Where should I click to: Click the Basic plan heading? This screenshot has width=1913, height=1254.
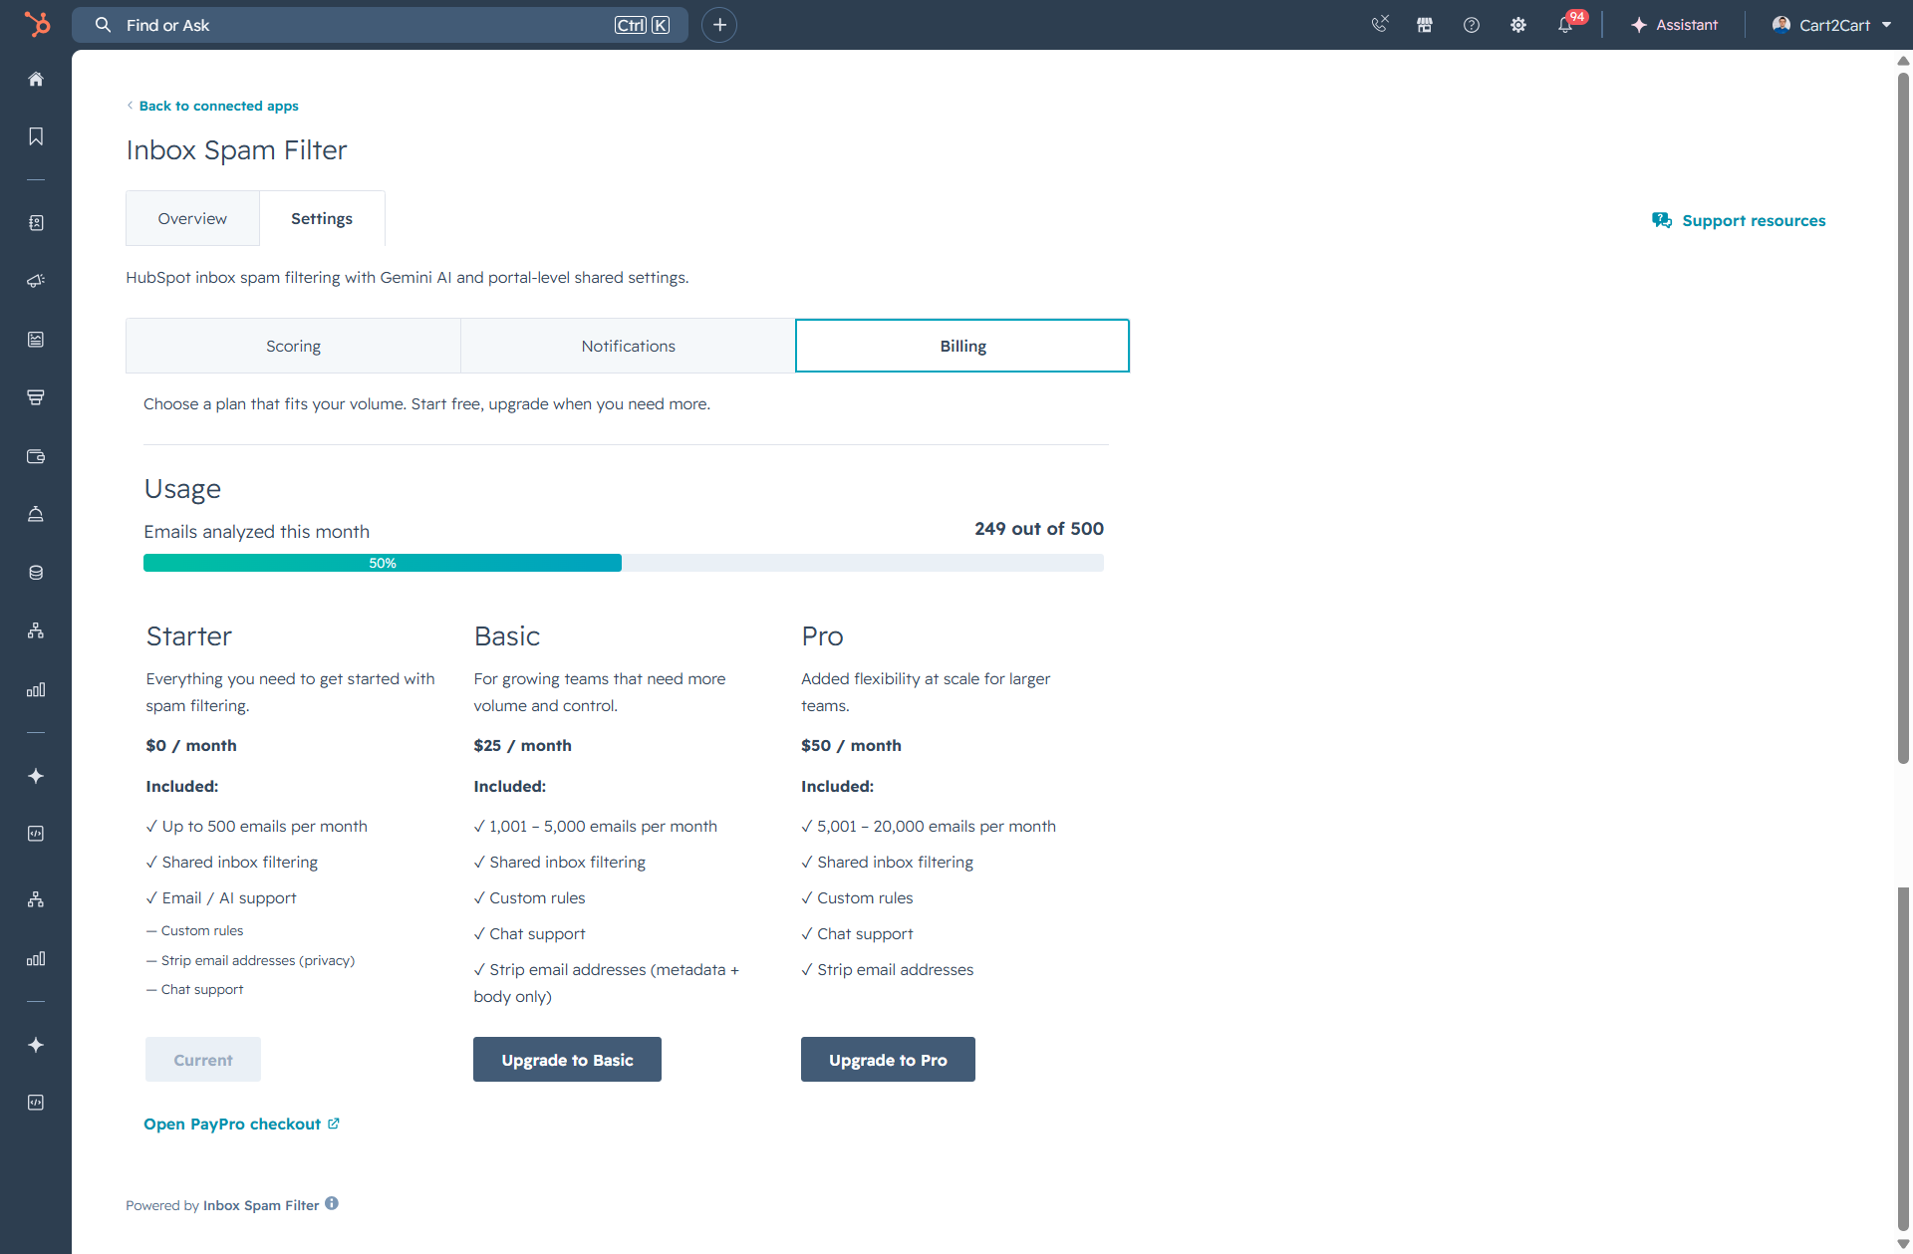pyautogui.click(x=507, y=636)
